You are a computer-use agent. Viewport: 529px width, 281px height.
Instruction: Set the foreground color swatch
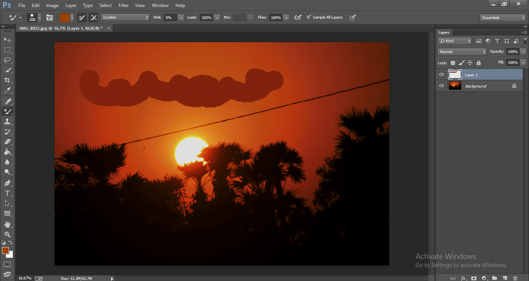pos(5,250)
